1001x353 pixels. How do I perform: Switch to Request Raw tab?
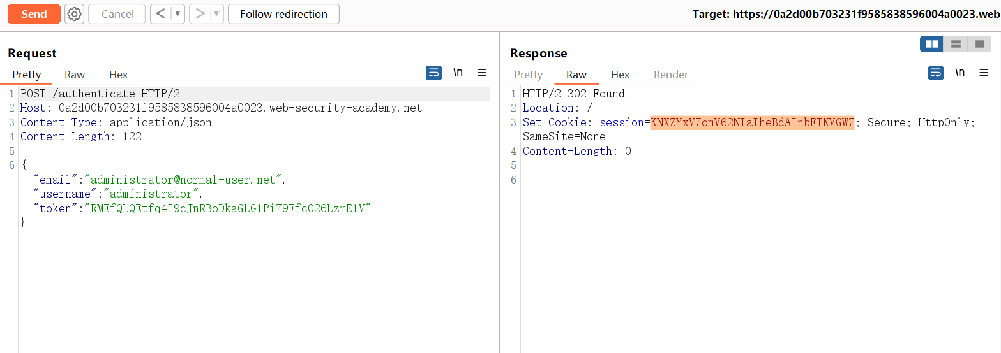point(75,75)
